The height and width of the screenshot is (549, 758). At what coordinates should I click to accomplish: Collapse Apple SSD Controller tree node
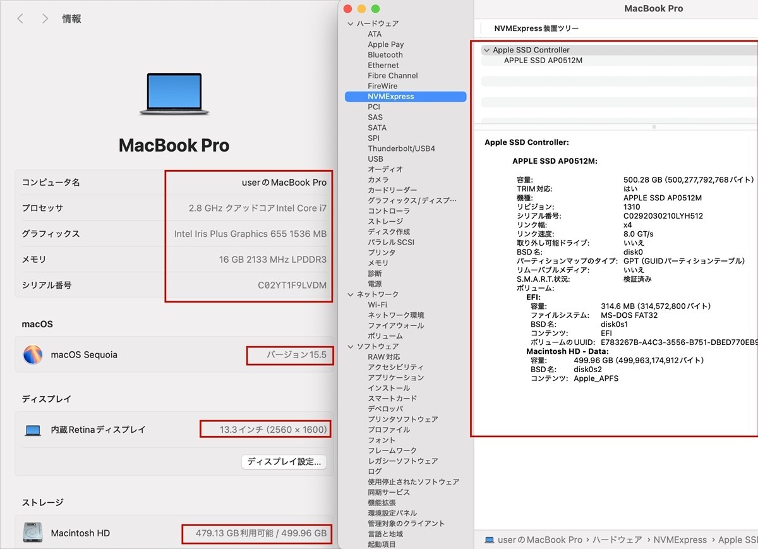(x=486, y=50)
